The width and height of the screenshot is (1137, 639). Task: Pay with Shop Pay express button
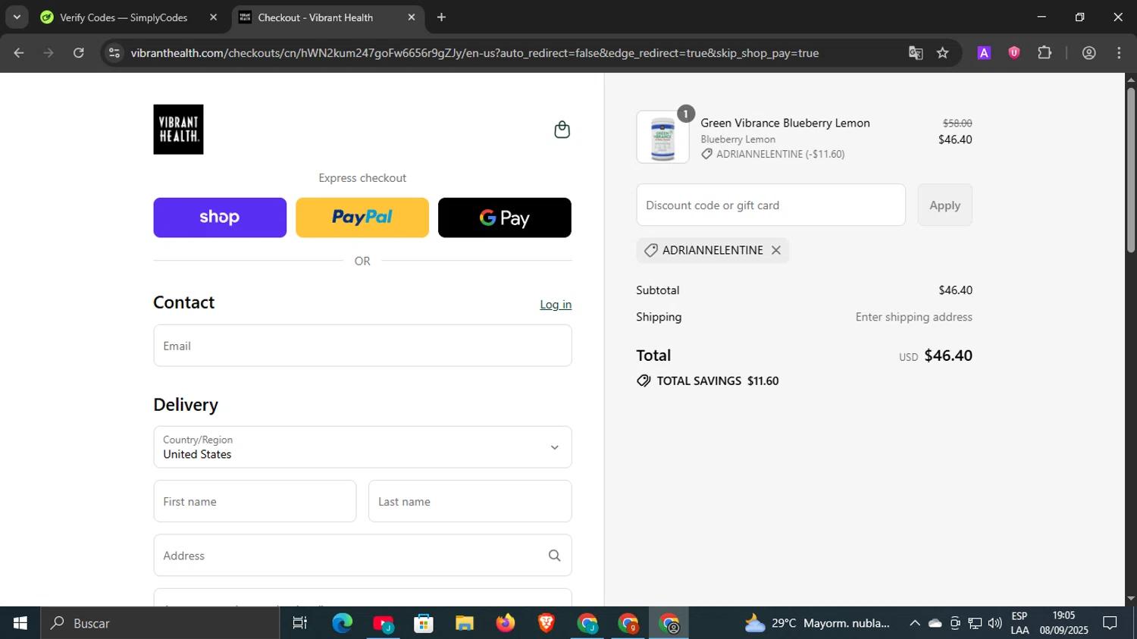point(220,218)
